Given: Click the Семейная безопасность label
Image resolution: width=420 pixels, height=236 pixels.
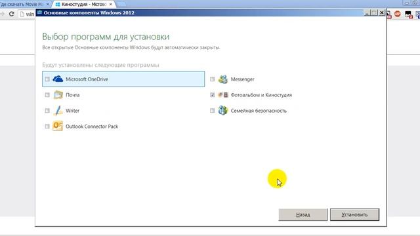Looking at the screenshot, I should pyautogui.click(x=259, y=111).
